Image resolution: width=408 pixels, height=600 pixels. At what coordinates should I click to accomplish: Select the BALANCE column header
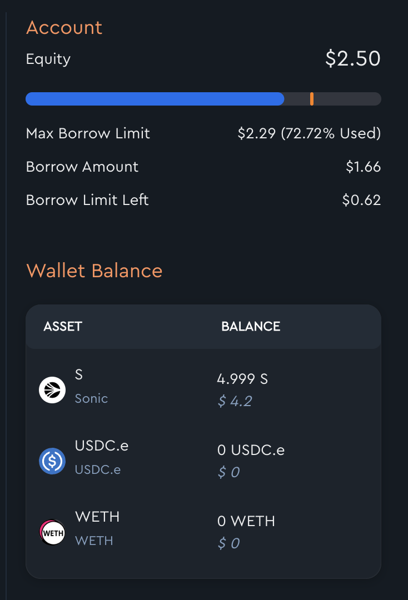pyautogui.click(x=251, y=326)
